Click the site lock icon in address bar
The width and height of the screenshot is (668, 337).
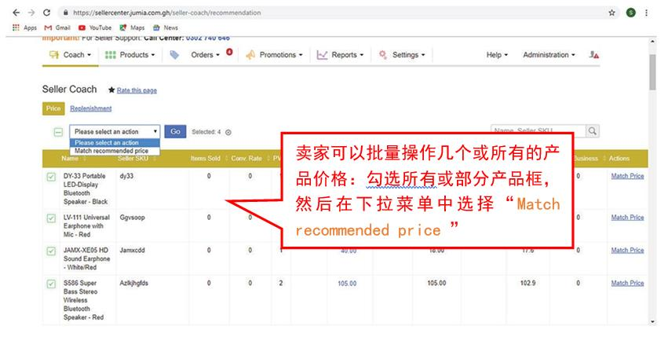[x=65, y=13]
